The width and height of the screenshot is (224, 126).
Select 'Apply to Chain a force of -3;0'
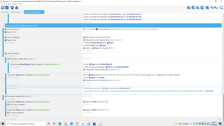96,110
